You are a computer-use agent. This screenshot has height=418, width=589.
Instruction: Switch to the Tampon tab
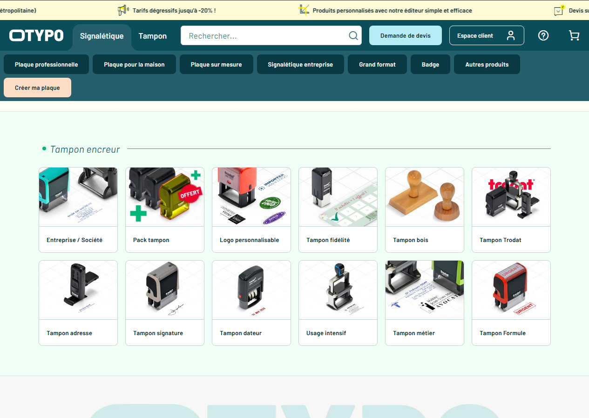(x=153, y=36)
